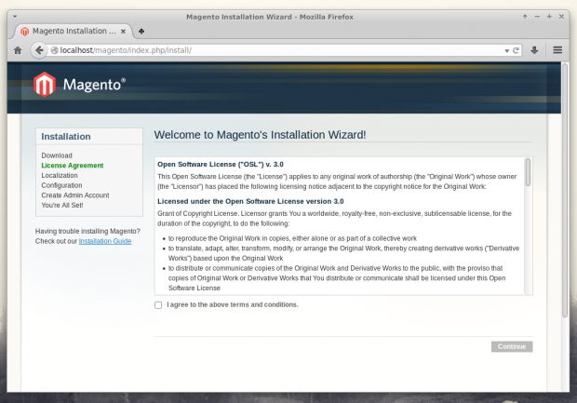Open the URL history dropdown arrow
This screenshot has height=403, width=577.
click(506, 51)
